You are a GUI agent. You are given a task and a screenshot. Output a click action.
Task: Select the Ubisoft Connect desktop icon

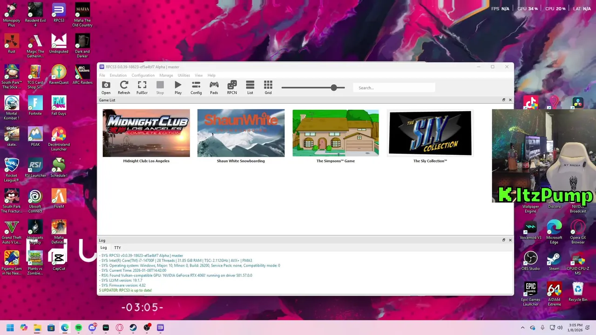click(35, 201)
